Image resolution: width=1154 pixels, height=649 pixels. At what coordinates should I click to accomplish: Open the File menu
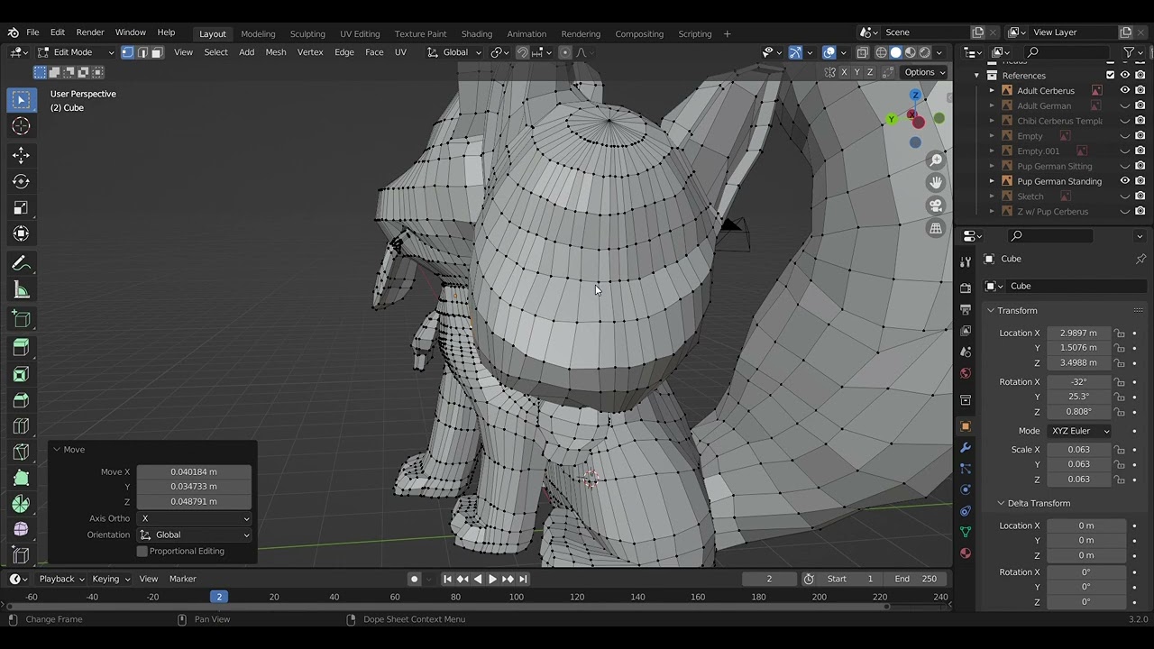pyautogui.click(x=32, y=32)
